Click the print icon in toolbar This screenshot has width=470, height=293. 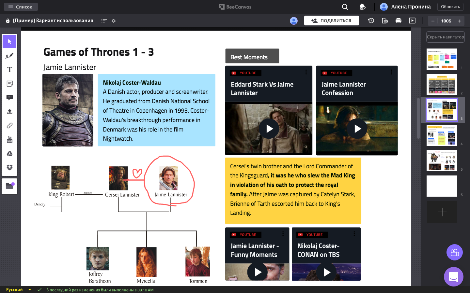[x=399, y=21]
